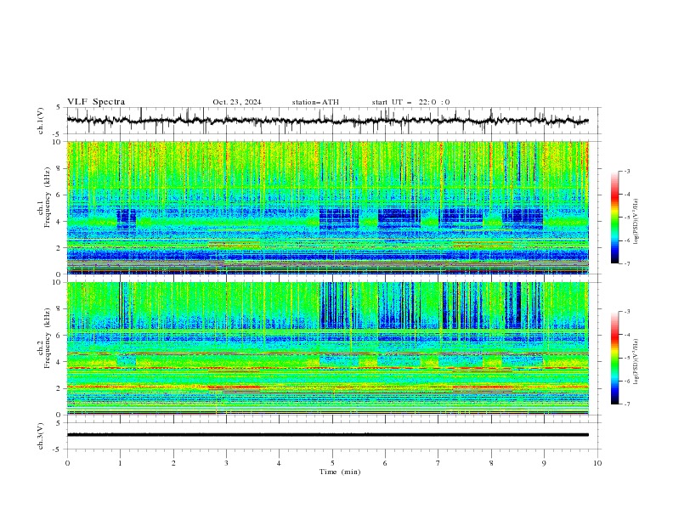The image size is (673, 520).
Task: Click the ch.1 "Frequency (kHz)" axis label
Action: tap(48, 197)
